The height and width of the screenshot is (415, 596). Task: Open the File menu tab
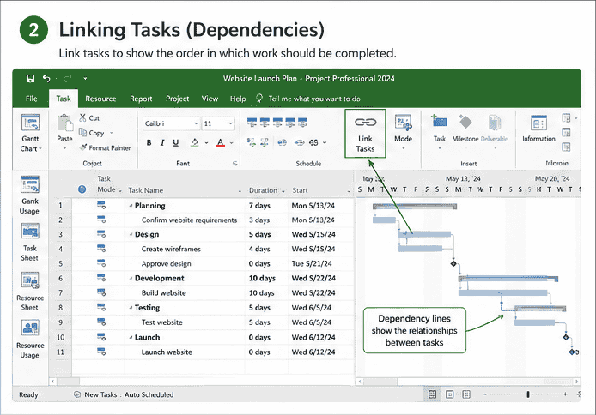32,99
